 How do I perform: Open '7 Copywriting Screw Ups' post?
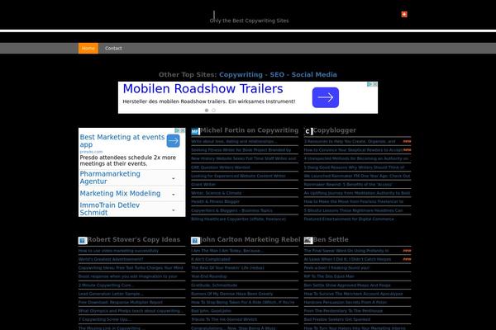tap(104, 319)
